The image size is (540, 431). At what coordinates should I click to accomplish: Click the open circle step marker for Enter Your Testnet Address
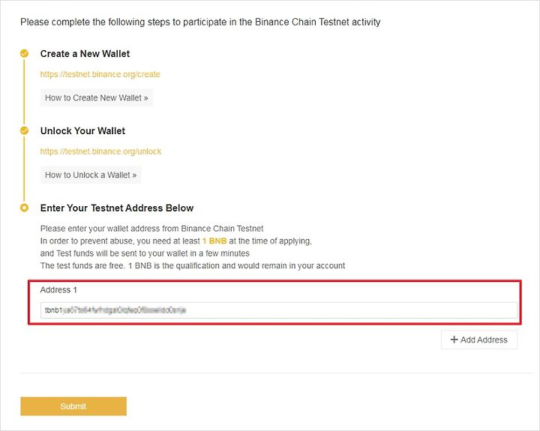[x=24, y=208]
